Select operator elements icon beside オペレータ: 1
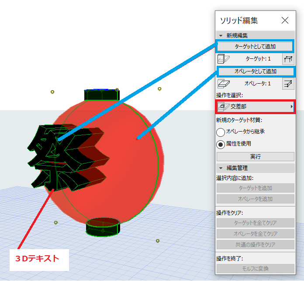Screen dimensions: 304x281 tap(288, 84)
